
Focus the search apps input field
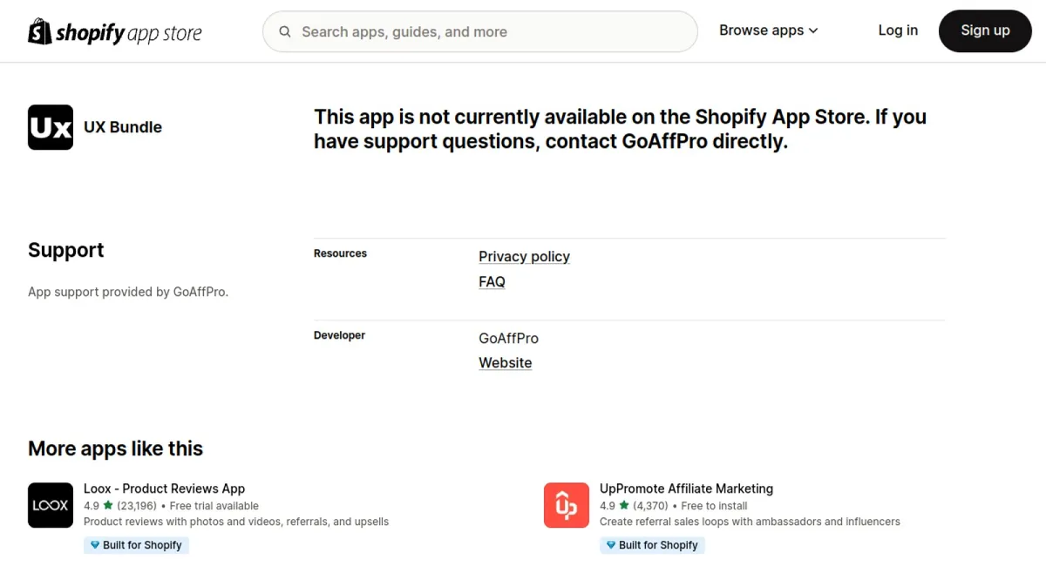(x=488, y=32)
